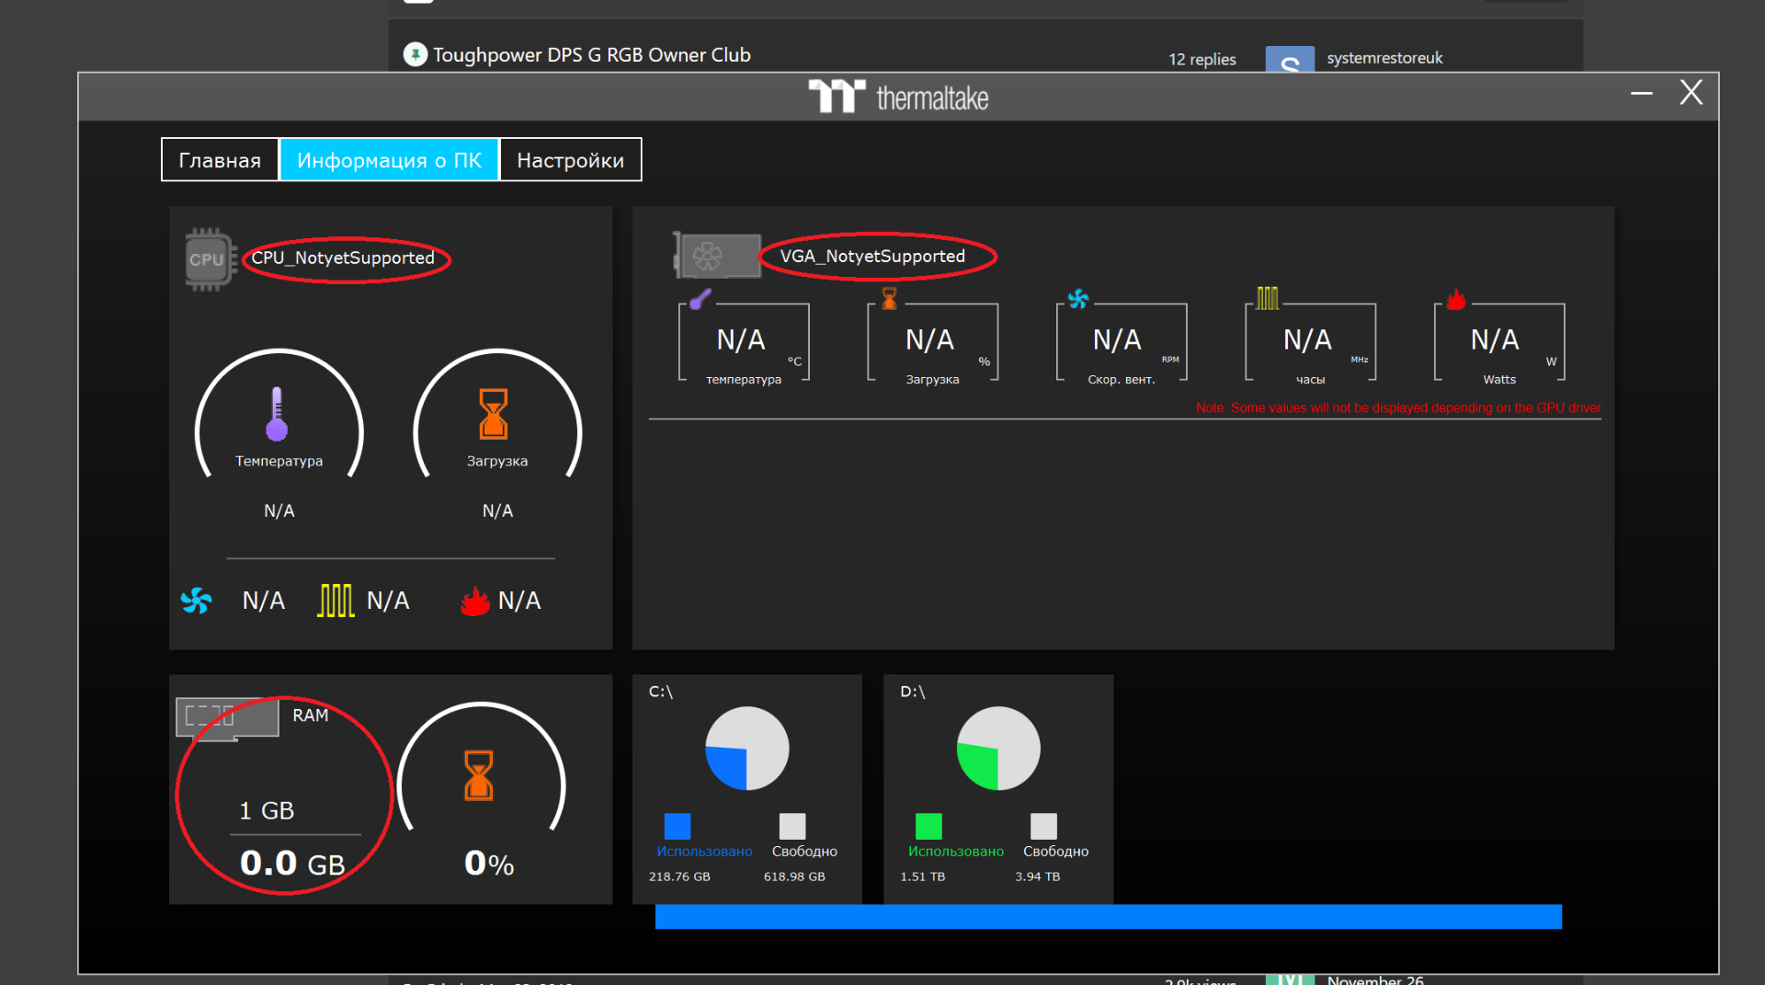
Task: Click the C:\ drive label
Action: click(661, 692)
